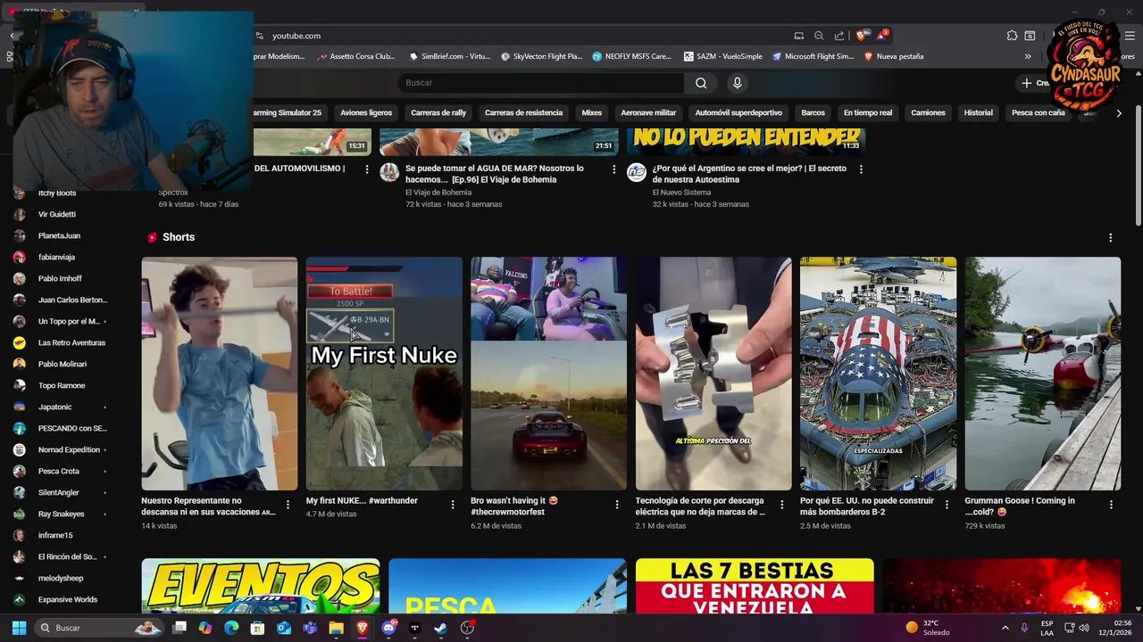
Task: Select the Carreras de rally filter chip
Action: click(x=438, y=113)
